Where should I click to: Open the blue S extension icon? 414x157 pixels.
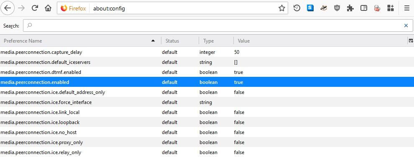click(x=310, y=8)
